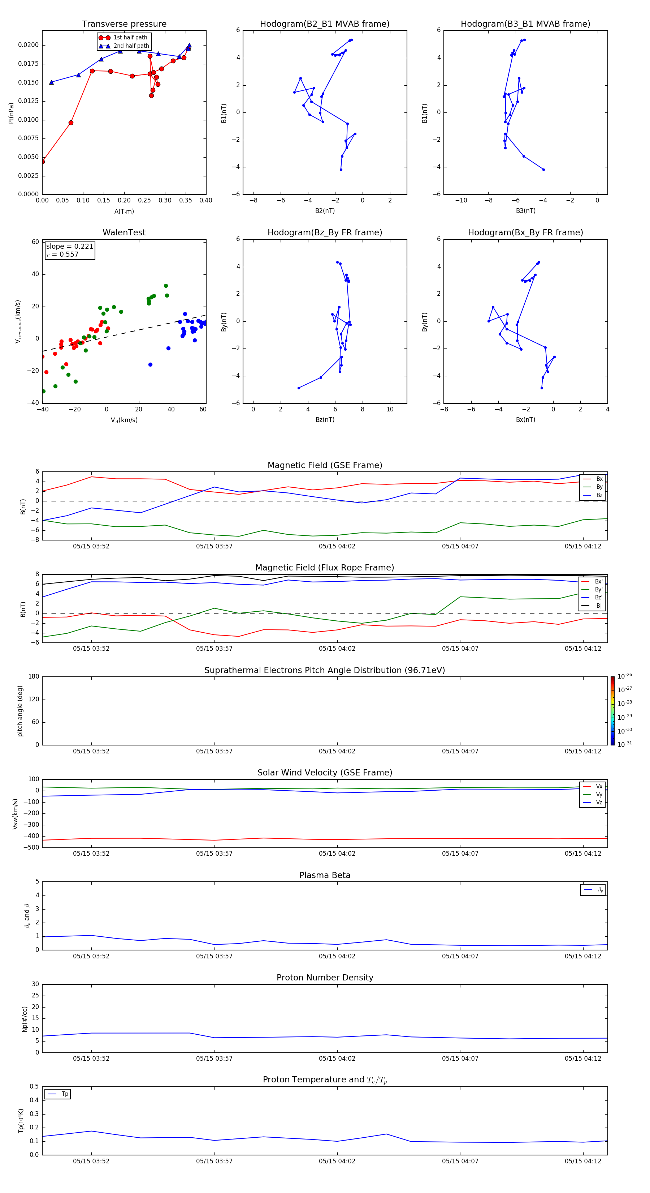The width and height of the screenshot is (650, 1193).
Task: Click the "Magnetic Field (GSE Frame)" title
Action: pyautogui.click(x=325, y=465)
